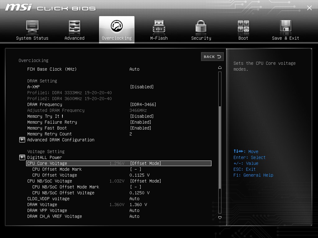
Task: Change A-XMP [Disabled] setting
Action: pyautogui.click(x=142, y=87)
